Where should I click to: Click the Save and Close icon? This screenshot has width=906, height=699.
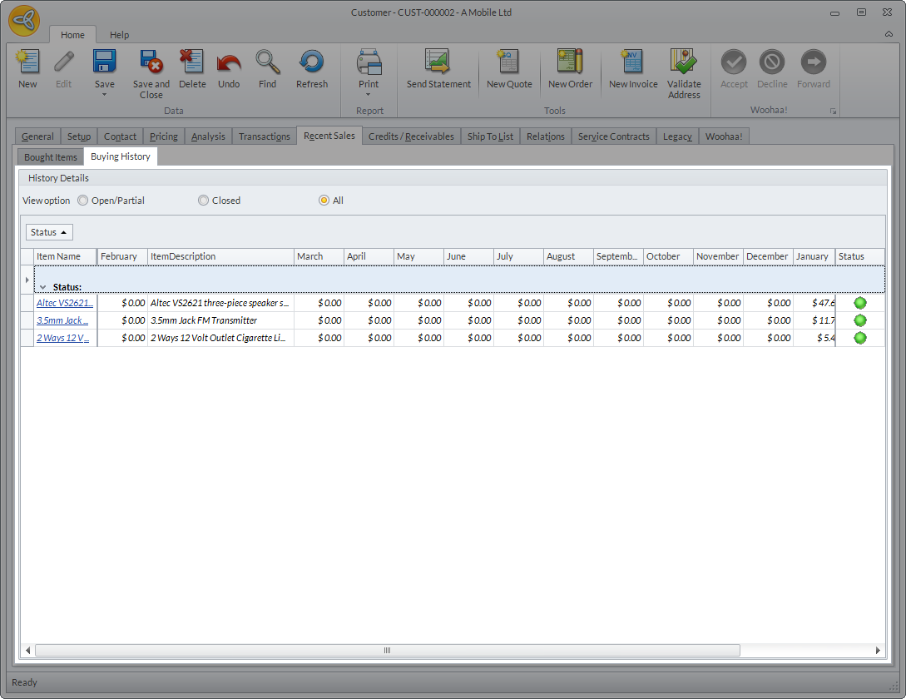[x=151, y=63]
